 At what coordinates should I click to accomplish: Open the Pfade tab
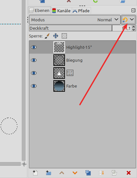click(x=81, y=11)
